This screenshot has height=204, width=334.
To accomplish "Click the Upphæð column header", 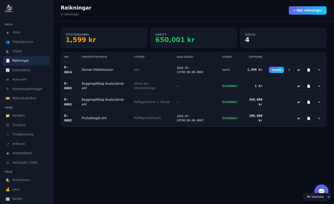I will point(255,57).
